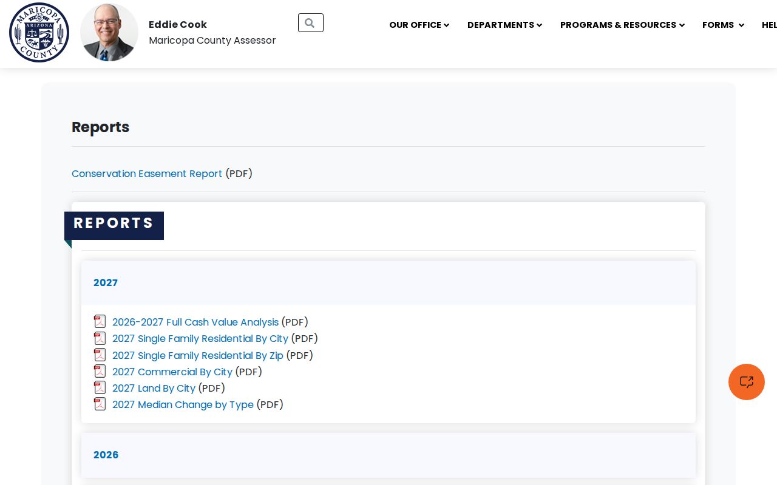Open 2027 Single Family Residential By City
777x485 pixels.
click(x=200, y=339)
